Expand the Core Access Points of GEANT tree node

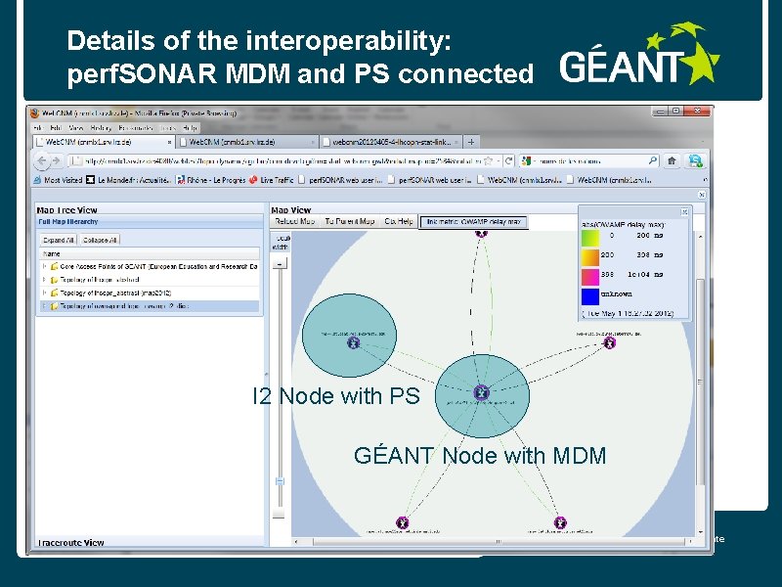click(43, 266)
